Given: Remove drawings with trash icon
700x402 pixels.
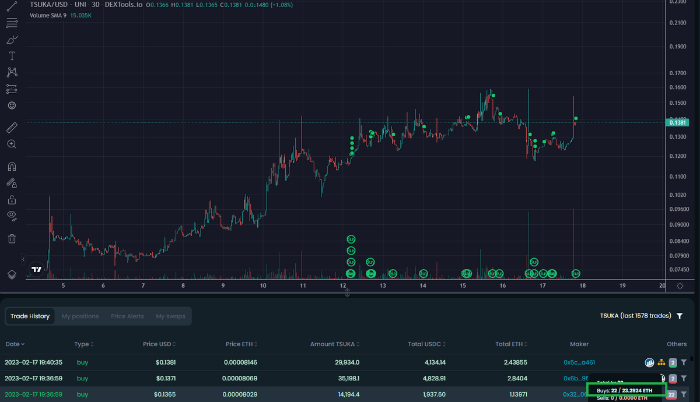Looking at the screenshot, I should coord(12,238).
